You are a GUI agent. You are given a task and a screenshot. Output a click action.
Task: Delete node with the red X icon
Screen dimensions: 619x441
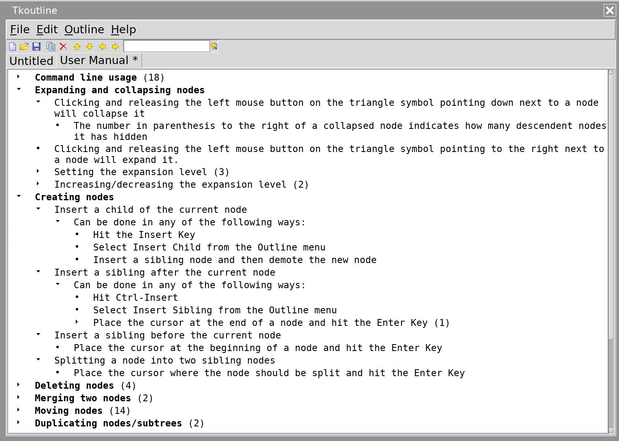pyautogui.click(x=63, y=47)
